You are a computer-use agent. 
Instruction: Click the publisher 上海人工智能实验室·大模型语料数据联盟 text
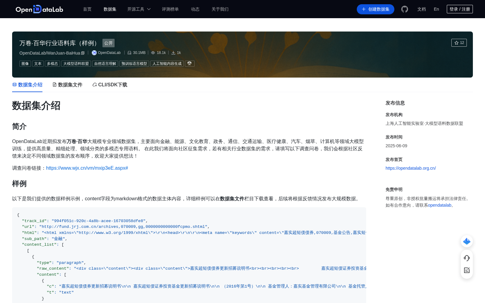pos(424,123)
